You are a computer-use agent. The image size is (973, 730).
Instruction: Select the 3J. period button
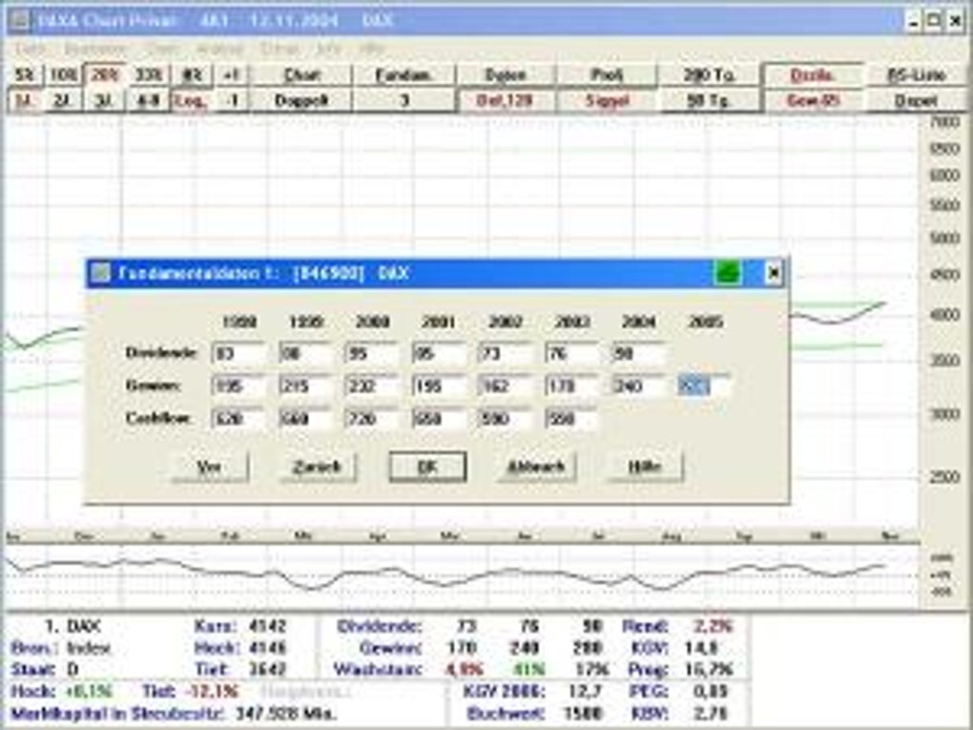pos(104,100)
